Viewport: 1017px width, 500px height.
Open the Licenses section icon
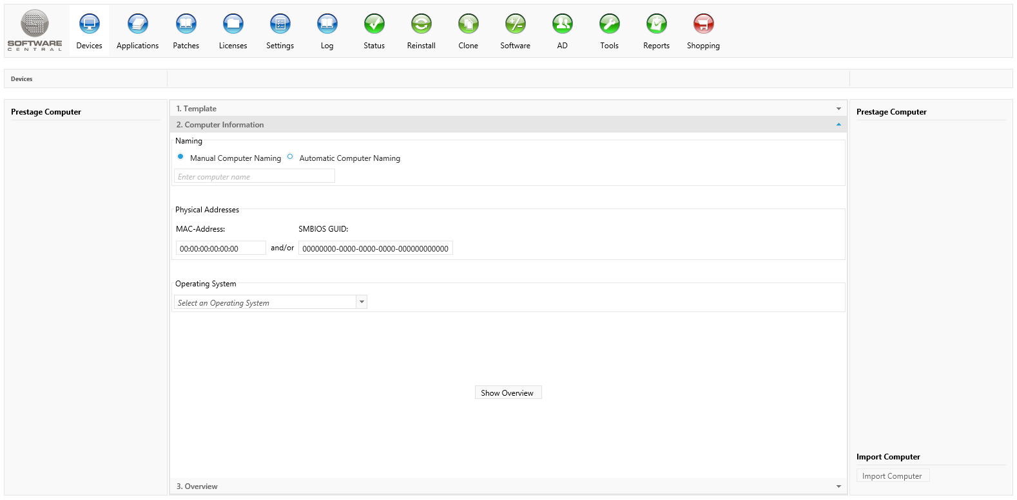233,25
